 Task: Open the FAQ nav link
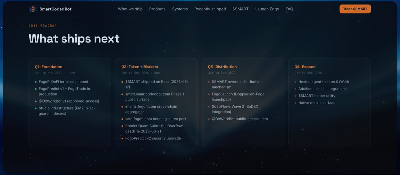point(289,9)
